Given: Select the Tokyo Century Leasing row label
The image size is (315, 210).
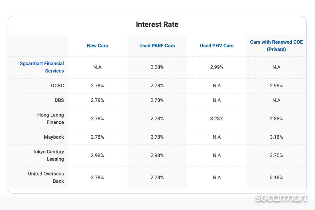Looking at the screenshot, I should pyautogui.click(x=48, y=155).
